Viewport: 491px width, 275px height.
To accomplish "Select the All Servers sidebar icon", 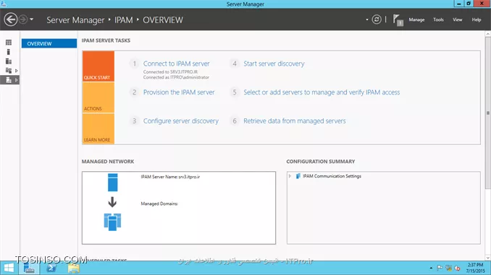I will [9, 61].
